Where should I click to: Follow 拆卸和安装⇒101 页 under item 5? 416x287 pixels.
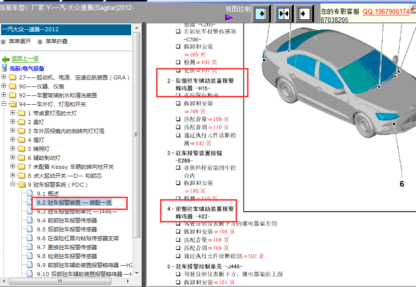(x=209, y=283)
